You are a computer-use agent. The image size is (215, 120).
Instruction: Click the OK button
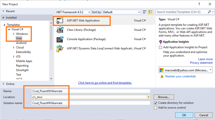tap(184, 115)
